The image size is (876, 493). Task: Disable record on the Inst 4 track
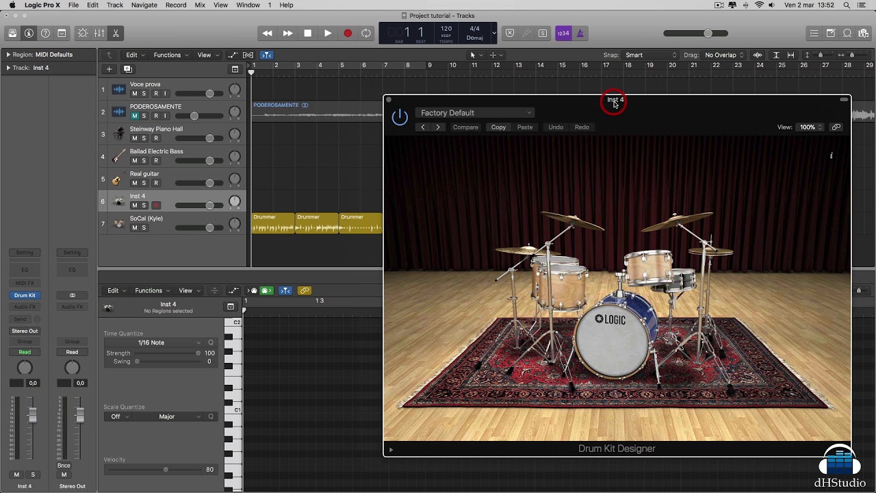click(155, 205)
